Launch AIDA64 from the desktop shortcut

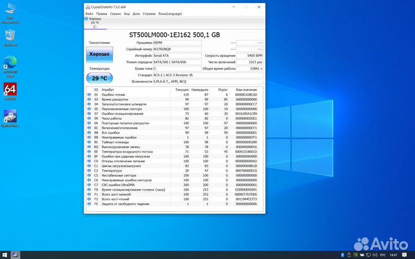point(10,91)
